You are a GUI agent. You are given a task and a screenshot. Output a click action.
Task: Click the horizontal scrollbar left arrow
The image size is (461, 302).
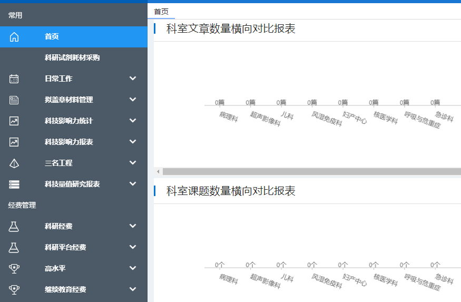pyautogui.click(x=158, y=171)
